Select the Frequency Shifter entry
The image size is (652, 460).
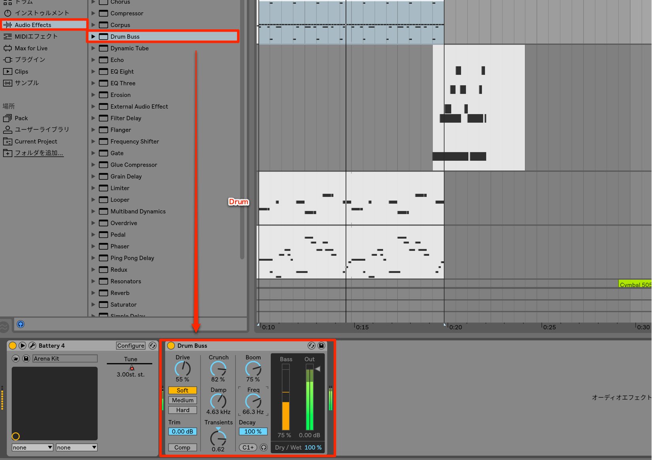[163, 141]
